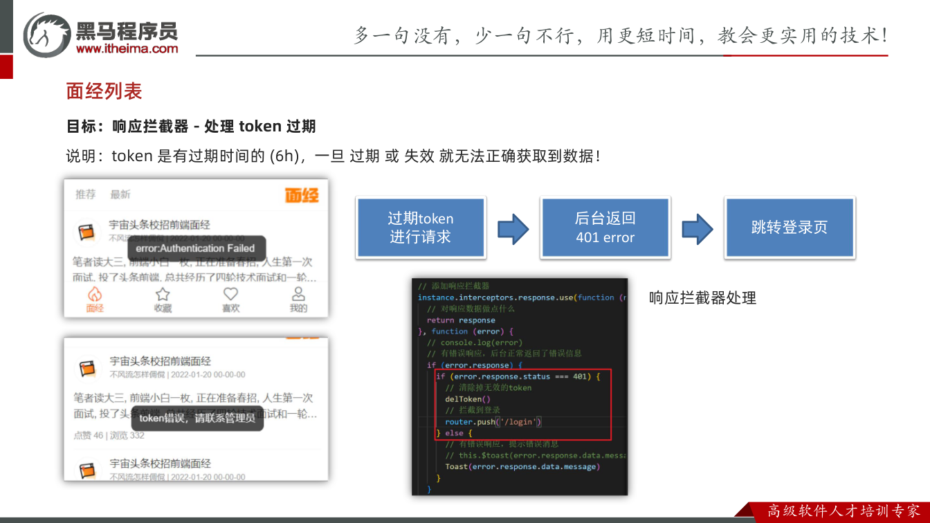
Task: Click the code line error.response.status === 401
Action: click(x=518, y=376)
